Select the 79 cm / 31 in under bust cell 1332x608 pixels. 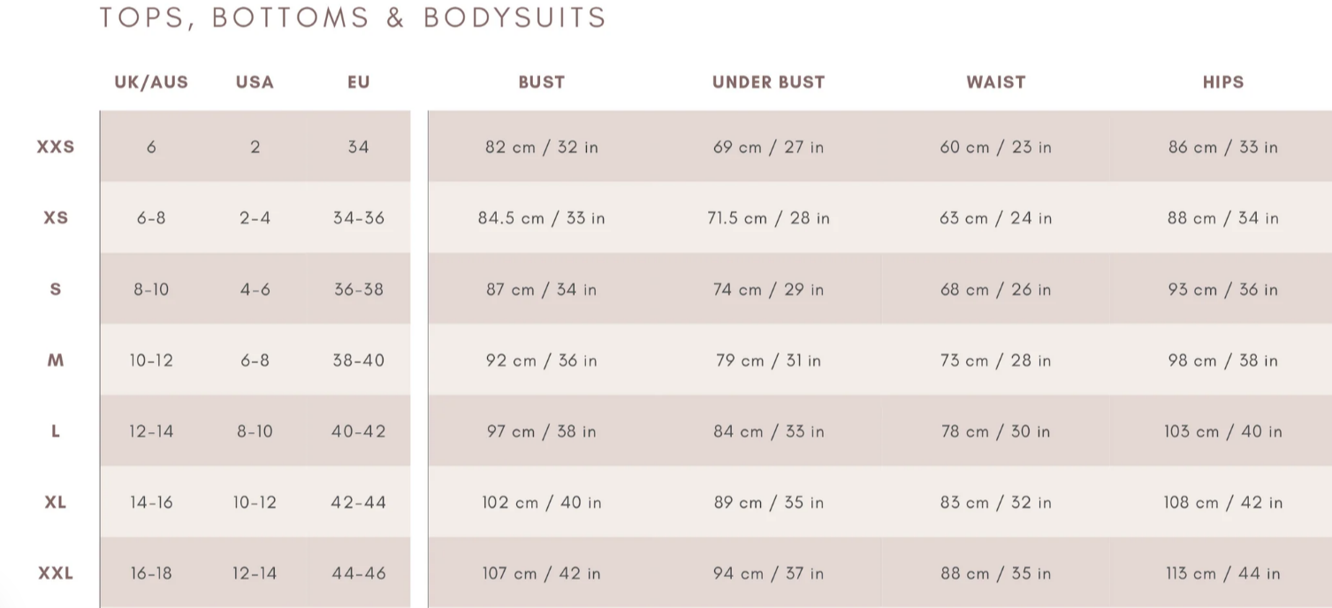[768, 361]
